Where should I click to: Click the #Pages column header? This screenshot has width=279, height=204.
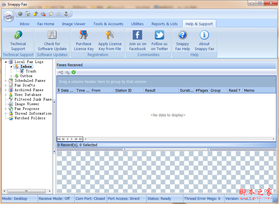click(202, 90)
